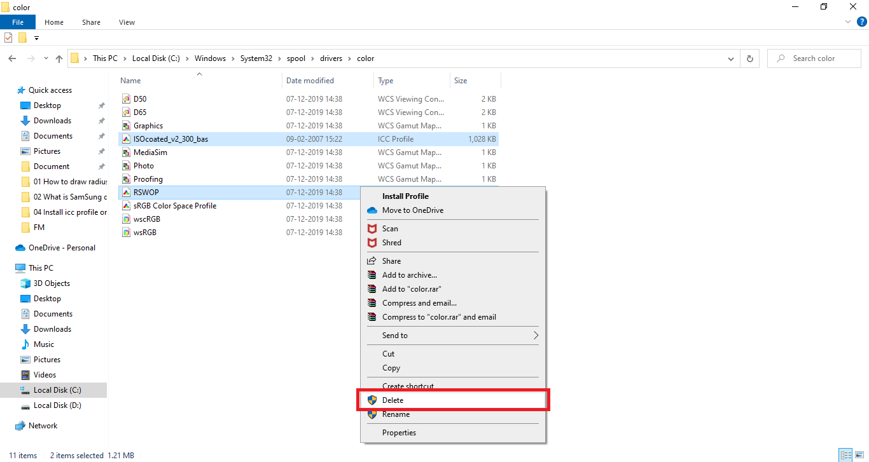Open 04 Install icc profile folder
Screen dimensions: 869x462
[x=70, y=212]
